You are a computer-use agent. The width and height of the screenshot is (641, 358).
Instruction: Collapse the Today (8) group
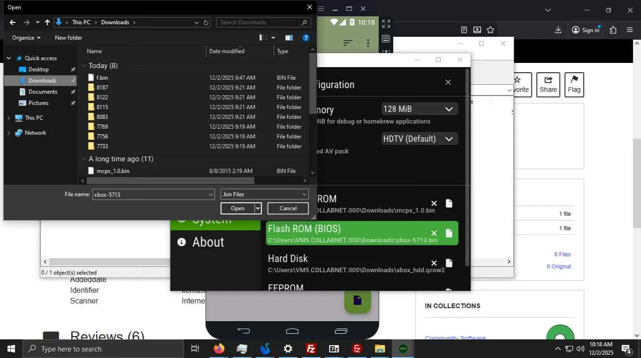pos(84,66)
